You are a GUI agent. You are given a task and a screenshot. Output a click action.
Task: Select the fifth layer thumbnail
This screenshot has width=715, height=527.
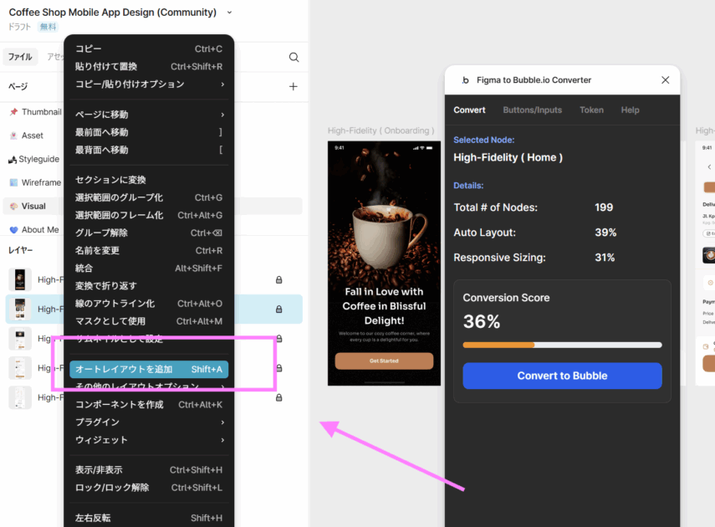(20, 397)
